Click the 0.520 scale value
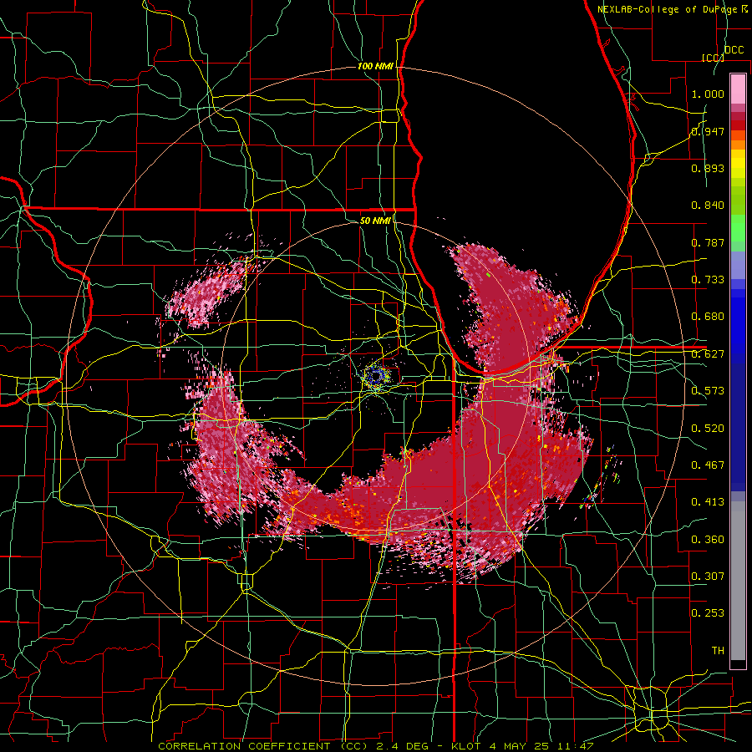The width and height of the screenshot is (752, 752). 708,429
